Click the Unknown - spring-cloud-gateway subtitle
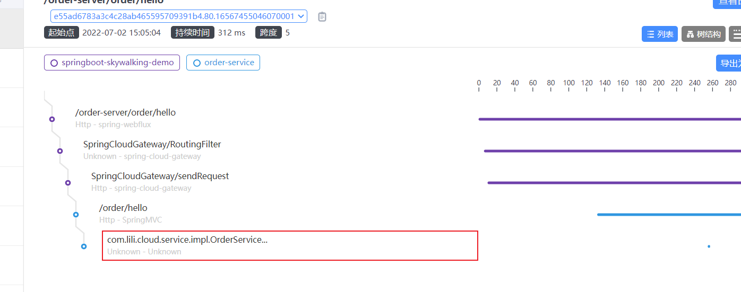741x292 pixels. point(142,156)
